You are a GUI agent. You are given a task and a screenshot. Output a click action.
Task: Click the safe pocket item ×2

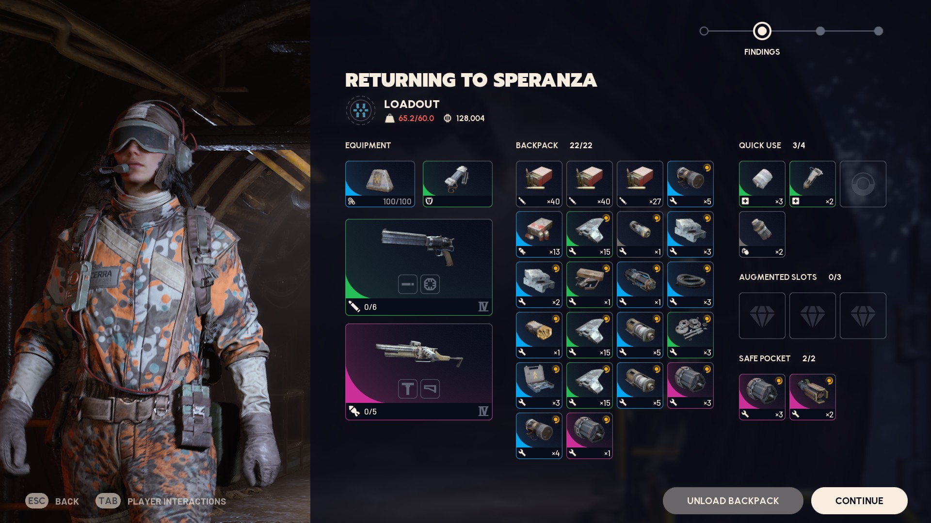(x=812, y=397)
